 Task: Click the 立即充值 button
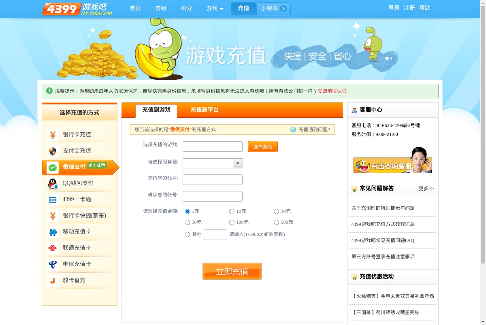click(232, 271)
